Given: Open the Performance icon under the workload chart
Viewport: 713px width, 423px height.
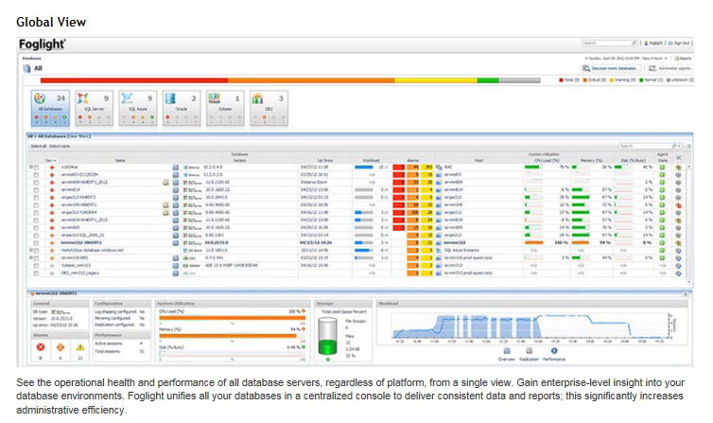Looking at the screenshot, I should point(554,351).
